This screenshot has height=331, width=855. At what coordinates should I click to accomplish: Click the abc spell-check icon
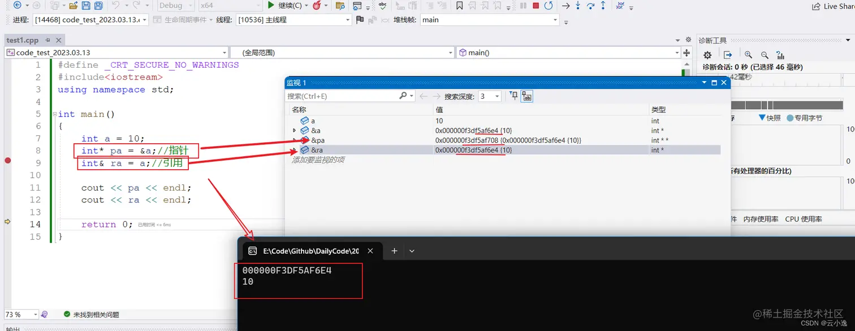pyautogui.click(x=383, y=6)
